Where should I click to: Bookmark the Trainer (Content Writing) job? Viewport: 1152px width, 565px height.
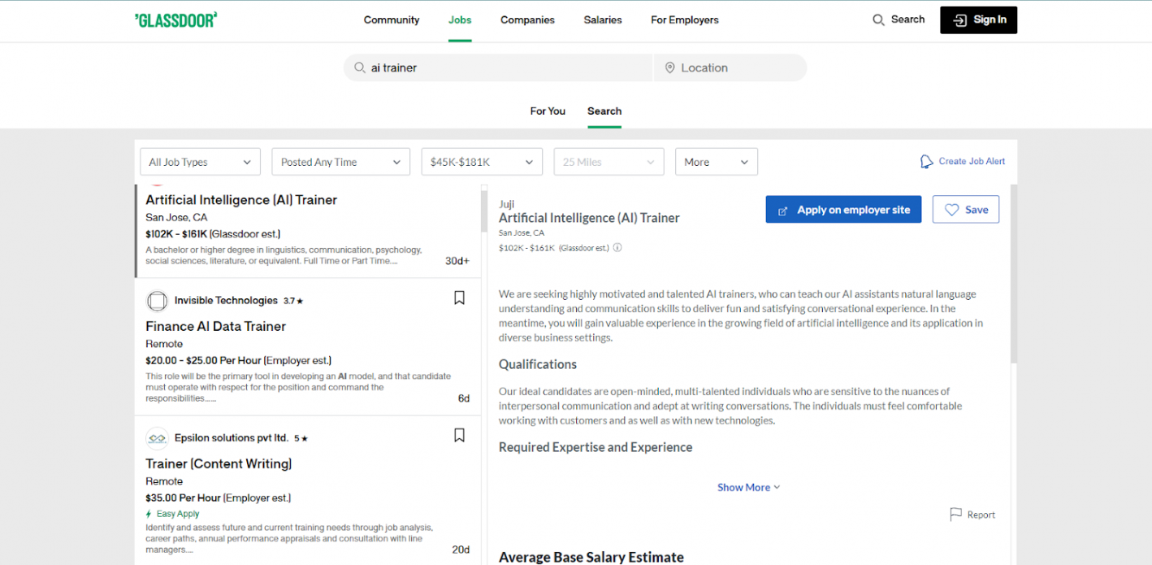[x=459, y=436]
